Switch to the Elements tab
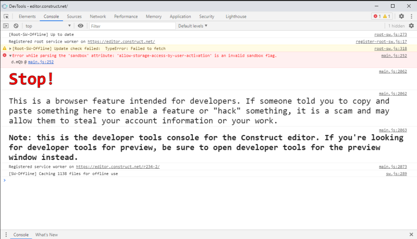Image resolution: width=417 pixels, height=239 pixels. tap(27, 17)
